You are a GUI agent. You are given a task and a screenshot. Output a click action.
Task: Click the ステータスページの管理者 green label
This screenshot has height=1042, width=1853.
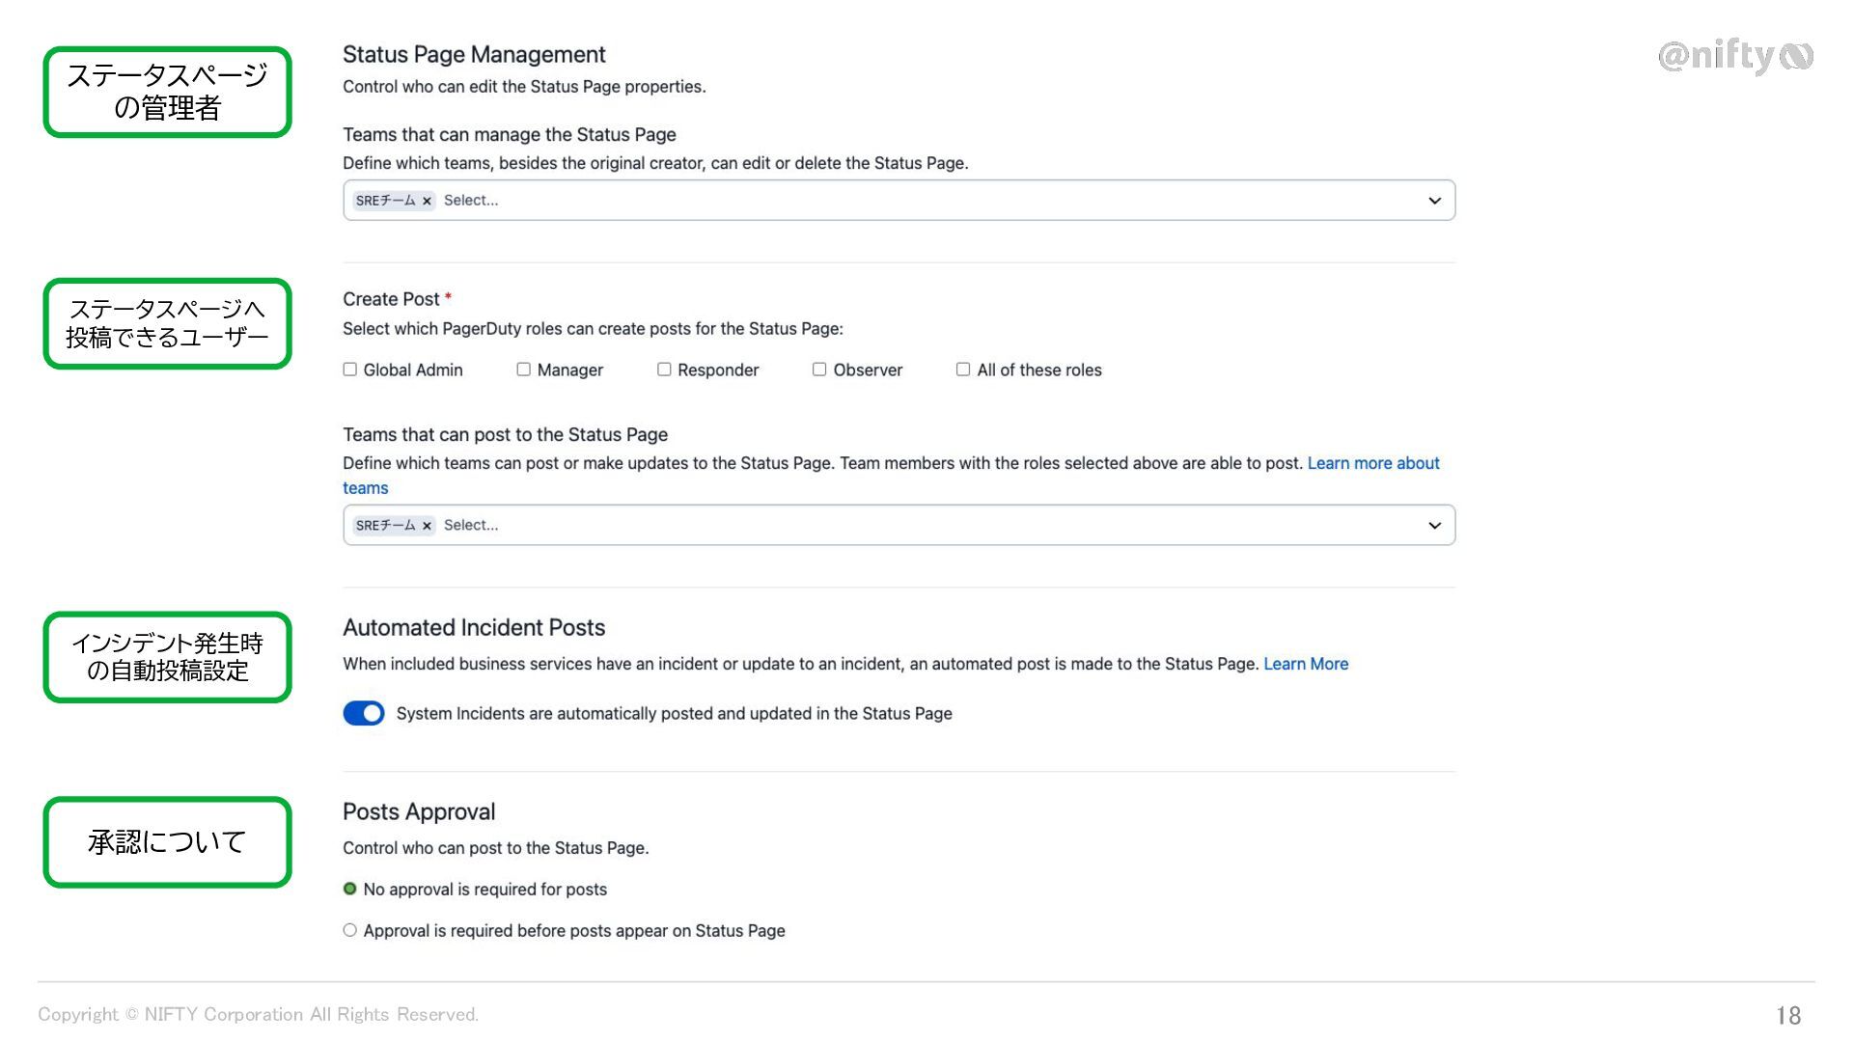pos(167,92)
